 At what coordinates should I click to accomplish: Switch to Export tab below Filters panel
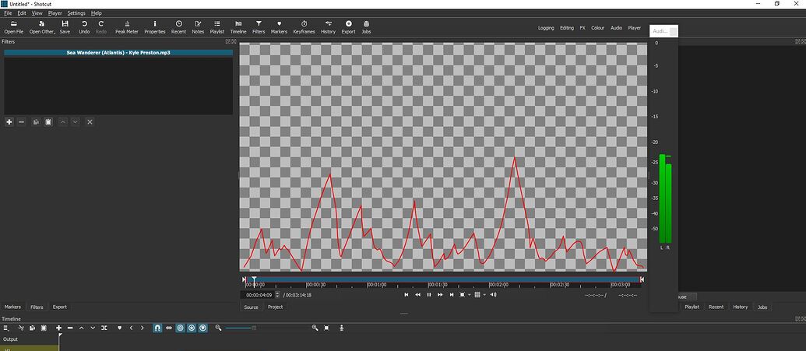[x=60, y=307]
